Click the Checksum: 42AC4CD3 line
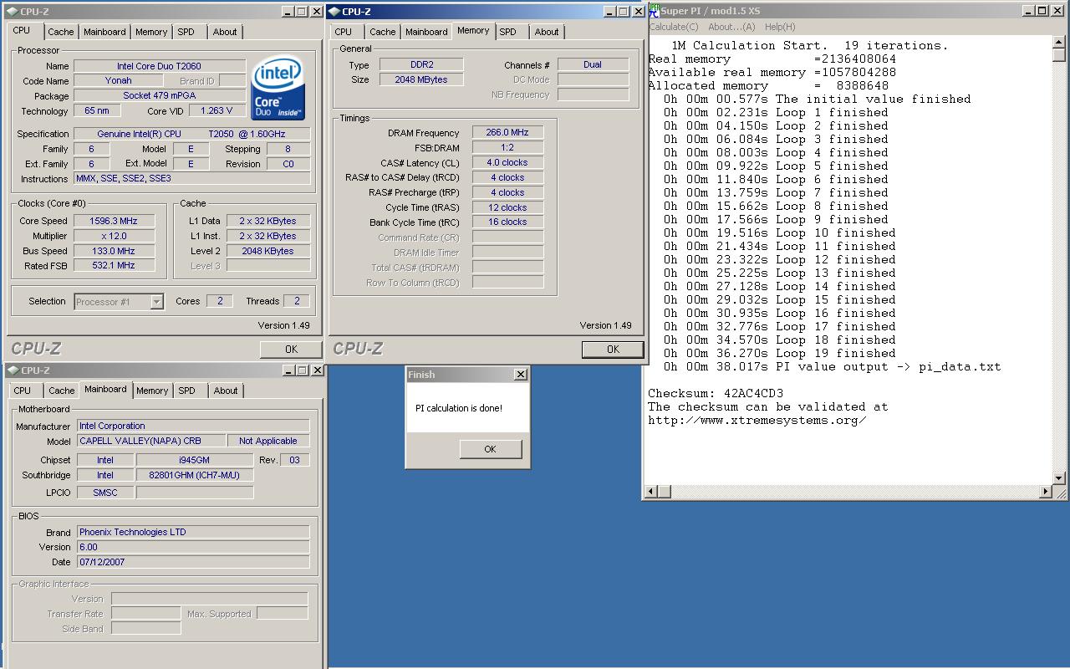Image resolution: width=1070 pixels, height=669 pixels. (716, 393)
